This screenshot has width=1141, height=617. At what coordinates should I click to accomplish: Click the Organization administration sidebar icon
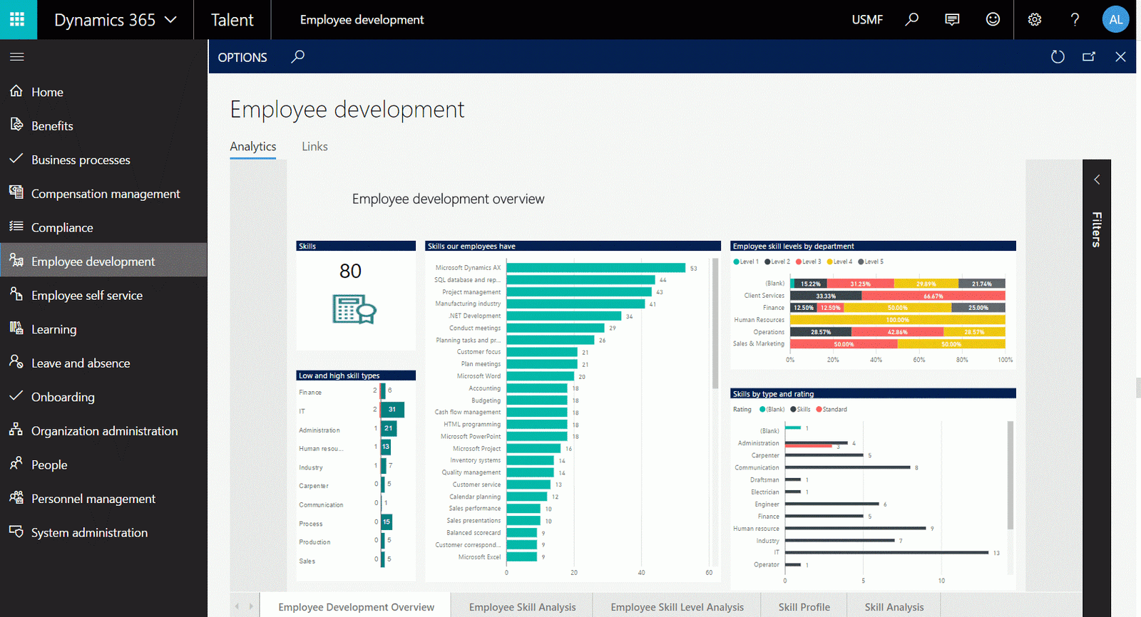(x=16, y=430)
